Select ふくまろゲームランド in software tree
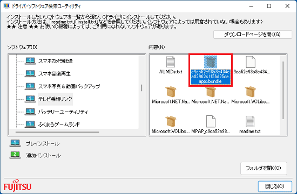Image resolution: width=297 pixels, height=194 pixels. coord(59,124)
